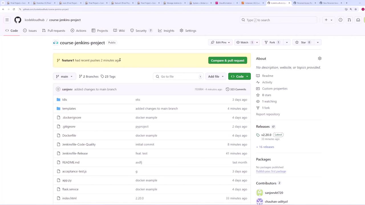
Task: Expand the caret next to the Star button
Action: pos(317,42)
